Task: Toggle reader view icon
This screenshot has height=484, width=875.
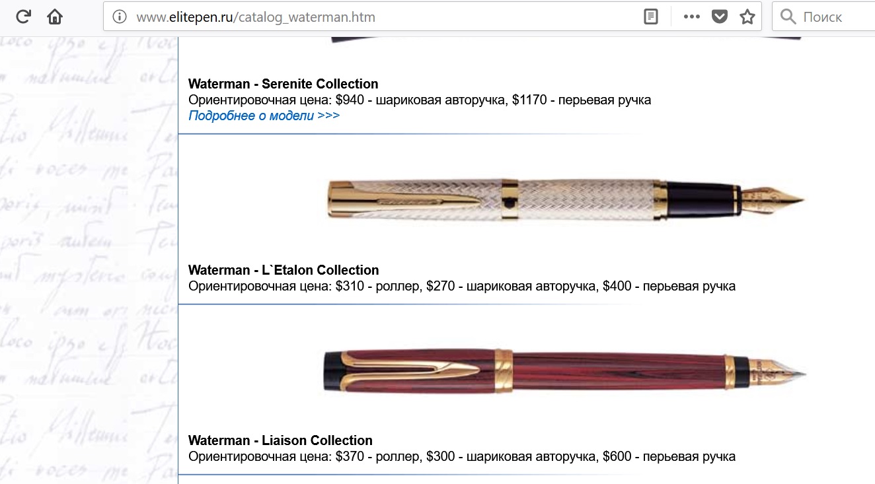Action: [x=651, y=17]
